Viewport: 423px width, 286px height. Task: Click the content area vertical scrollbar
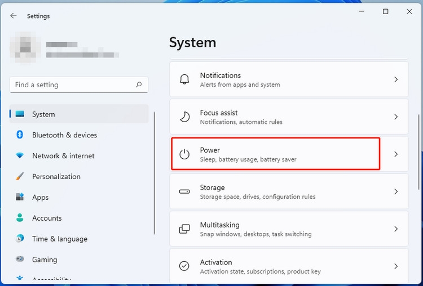[x=418, y=152]
